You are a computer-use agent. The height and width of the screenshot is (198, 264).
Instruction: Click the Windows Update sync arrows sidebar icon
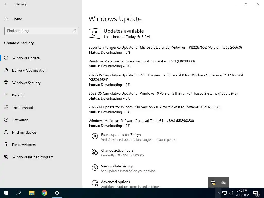tap(6, 58)
